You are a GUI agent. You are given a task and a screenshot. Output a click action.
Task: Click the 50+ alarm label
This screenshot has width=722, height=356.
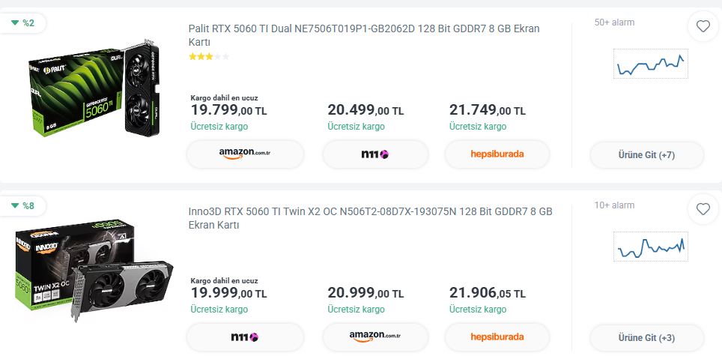[x=614, y=22]
